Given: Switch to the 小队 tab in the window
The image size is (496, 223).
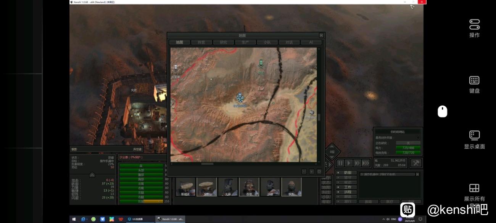Looking at the screenshot, I should [267, 42].
